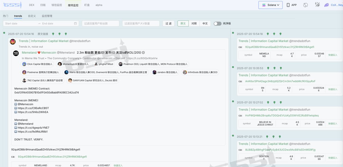This screenshot has width=343, height=167.
Task: Toggle the dark/light theme icon
Action: pos(317,5)
